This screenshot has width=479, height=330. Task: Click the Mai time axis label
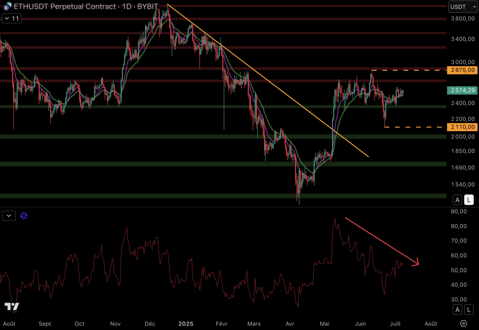[x=324, y=324]
